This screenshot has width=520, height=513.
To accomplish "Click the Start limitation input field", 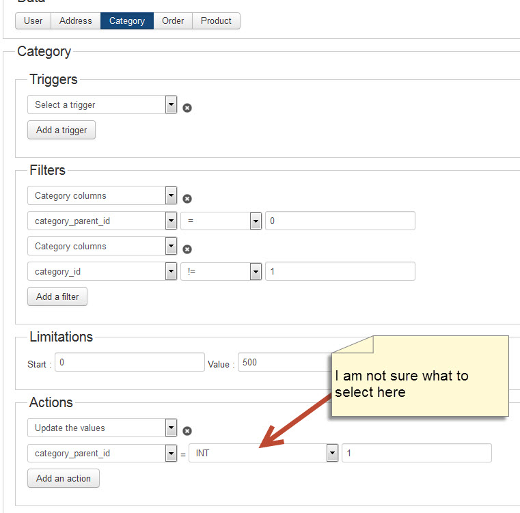I will (129, 363).
